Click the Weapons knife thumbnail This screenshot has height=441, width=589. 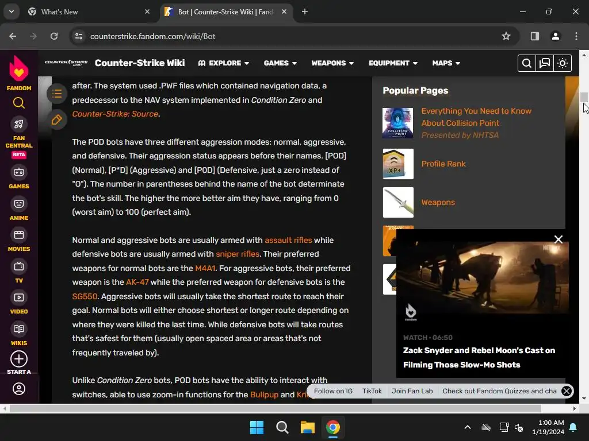coord(398,203)
